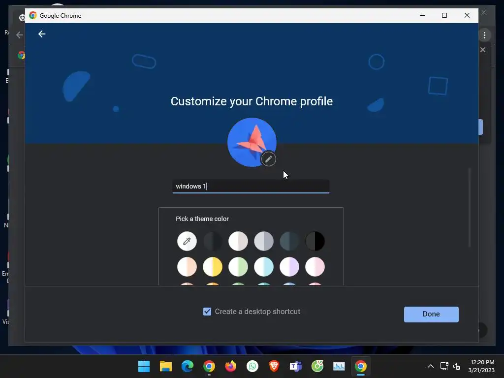Pick the light pink theme color
The image size is (504, 378).
315,267
